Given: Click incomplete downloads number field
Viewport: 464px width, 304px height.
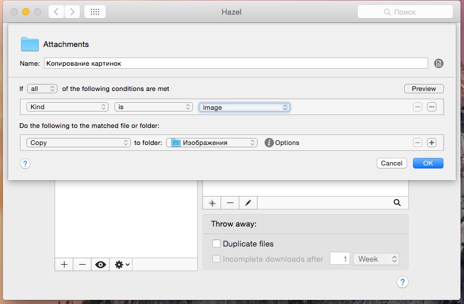Looking at the screenshot, I should [x=340, y=259].
